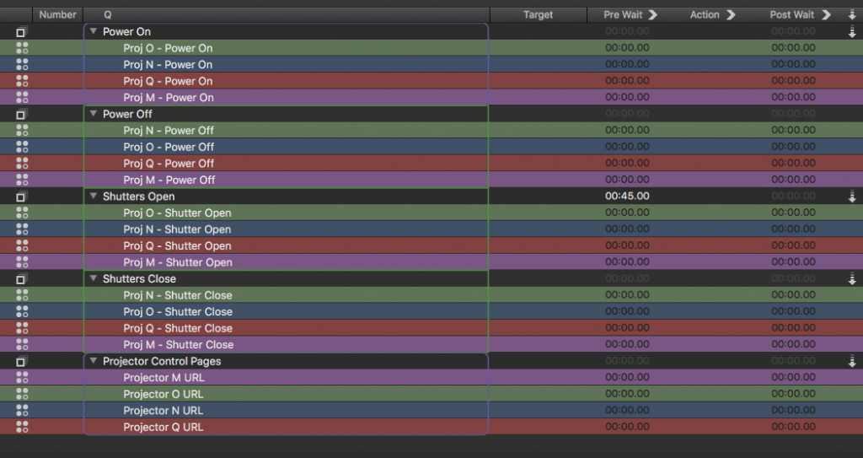Collapse the Power On group
This screenshot has height=458, width=863.
(94, 31)
